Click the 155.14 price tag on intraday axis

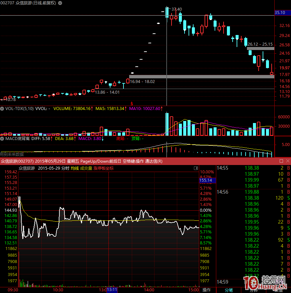tap(206, 180)
